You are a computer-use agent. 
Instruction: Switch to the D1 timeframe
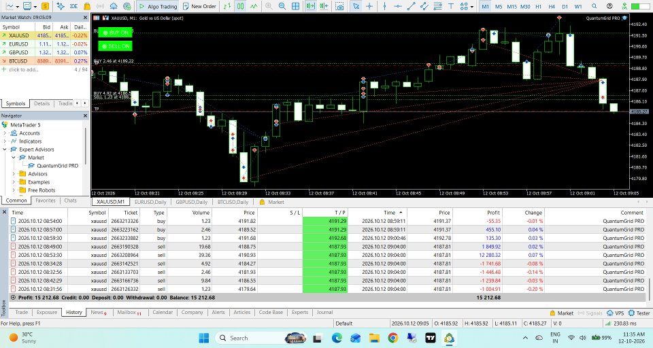[x=565, y=6]
